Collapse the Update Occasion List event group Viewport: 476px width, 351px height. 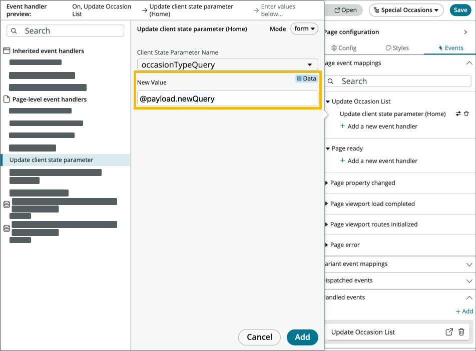coord(328,101)
